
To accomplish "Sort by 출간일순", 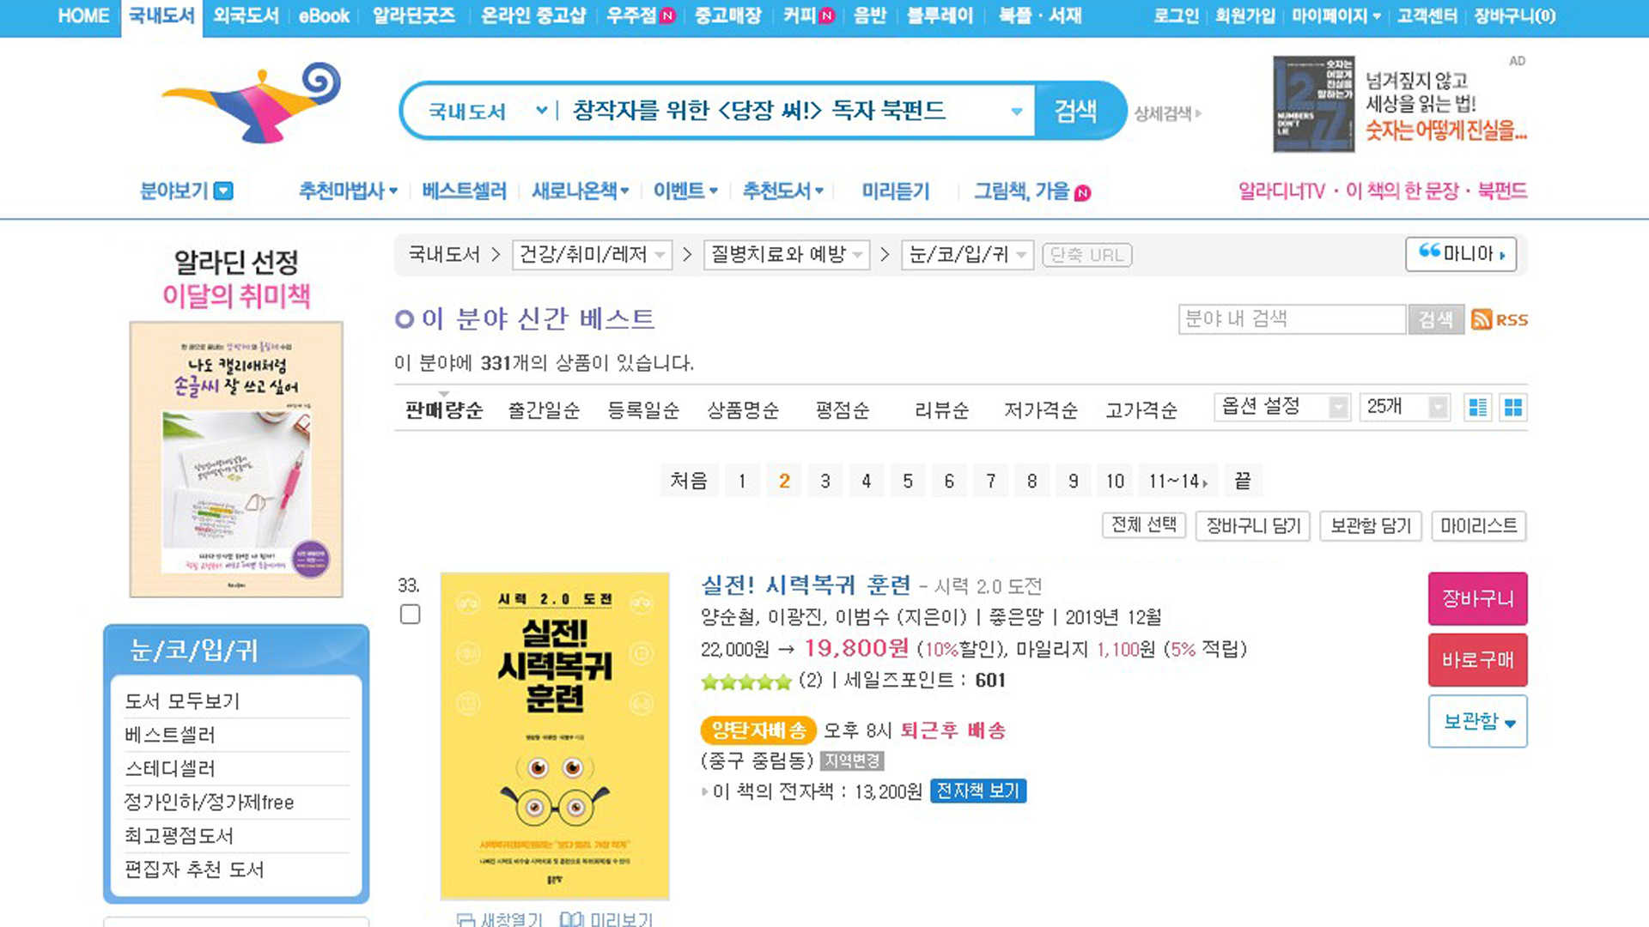I will (544, 410).
